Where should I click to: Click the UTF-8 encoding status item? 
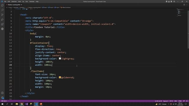tap(171, 101)
